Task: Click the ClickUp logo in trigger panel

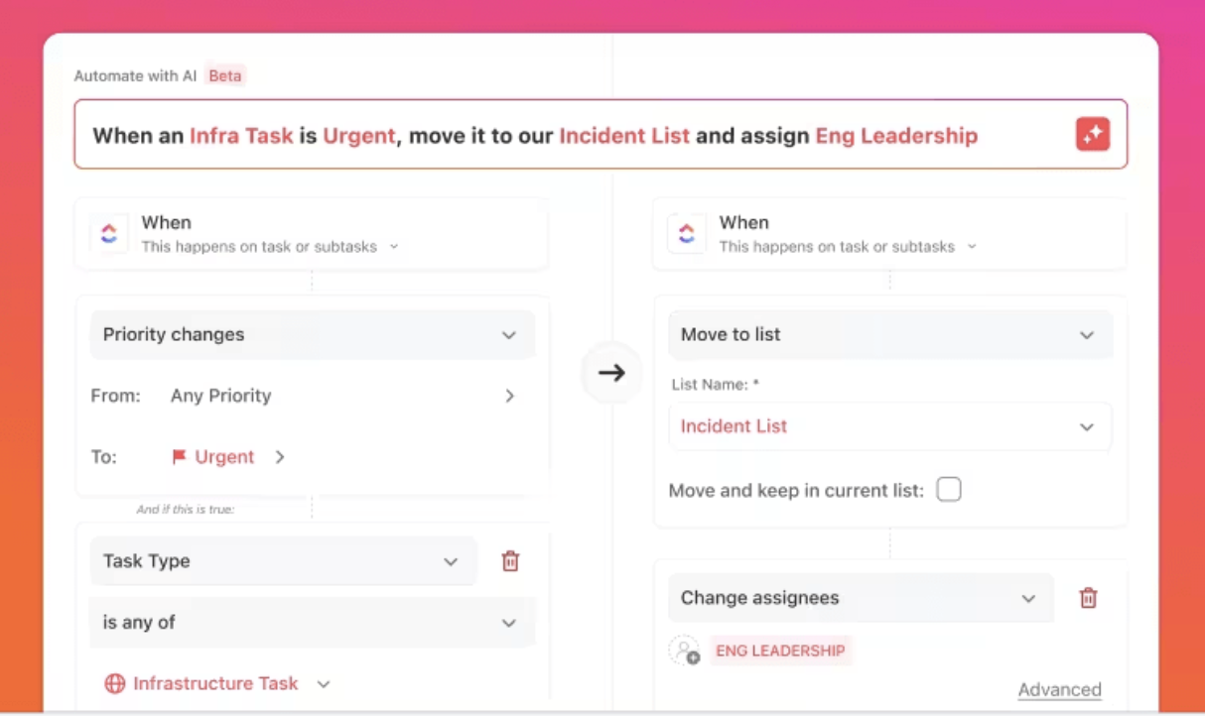Action: point(109,234)
